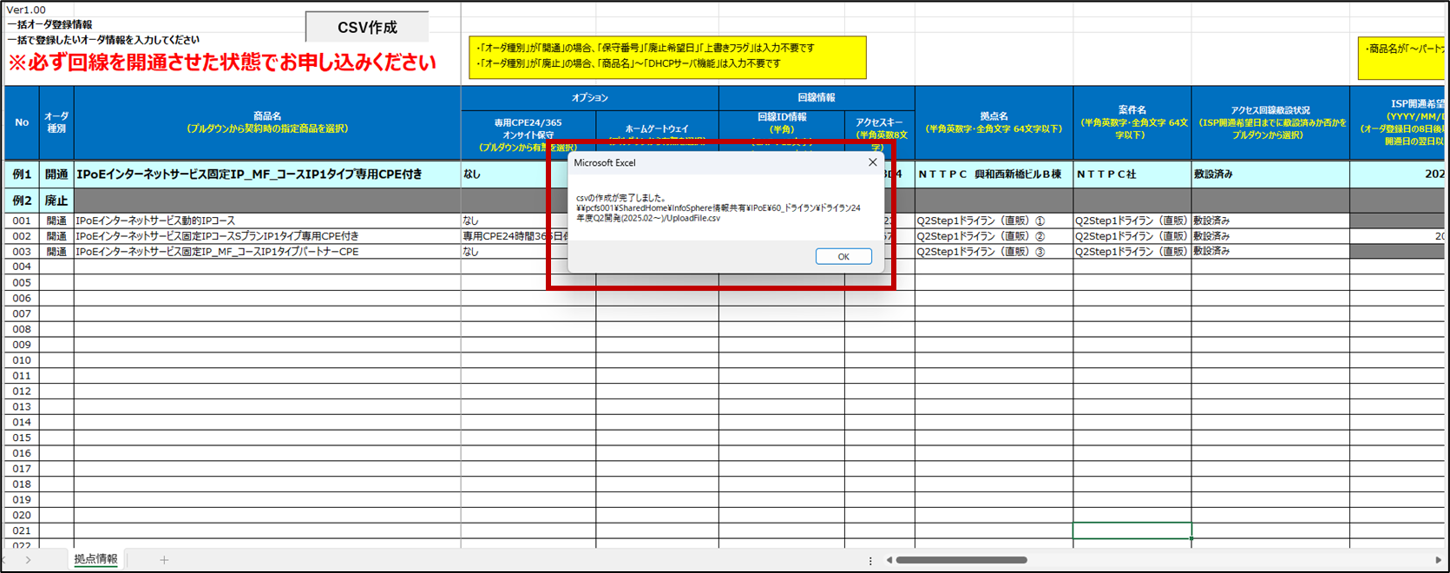Select the 回線ID情報 header cell

point(782,130)
